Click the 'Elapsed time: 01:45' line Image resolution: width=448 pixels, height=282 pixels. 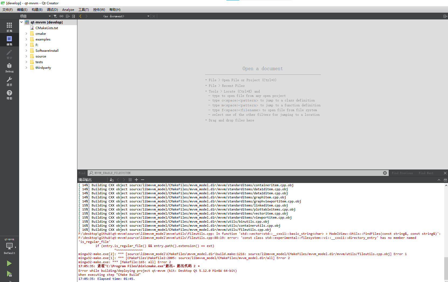(106, 279)
